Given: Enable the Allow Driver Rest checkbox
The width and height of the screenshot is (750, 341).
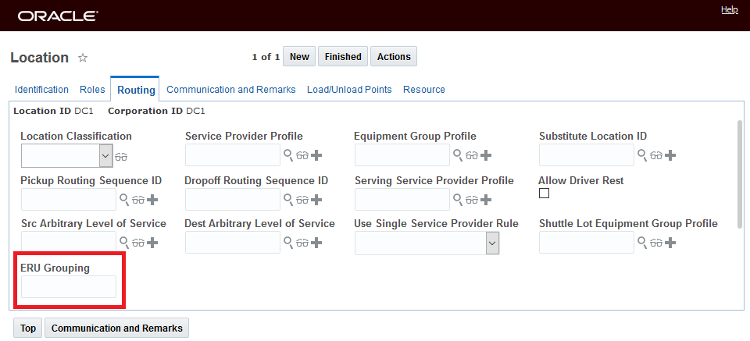Looking at the screenshot, I should tap(545, 194).
